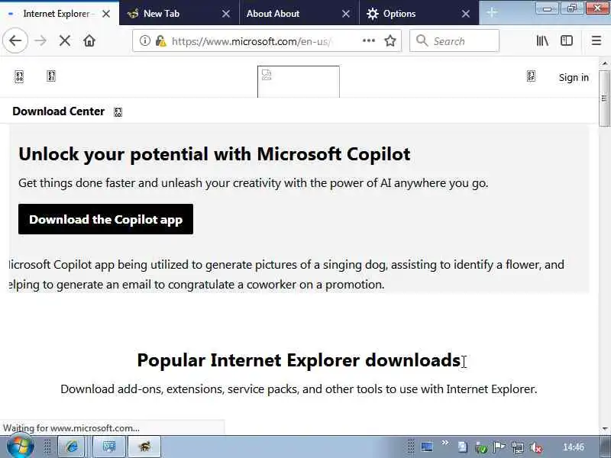Click the 'Get things done faster' sentence
The image size is (611, 458).
[x=254, y=183]
